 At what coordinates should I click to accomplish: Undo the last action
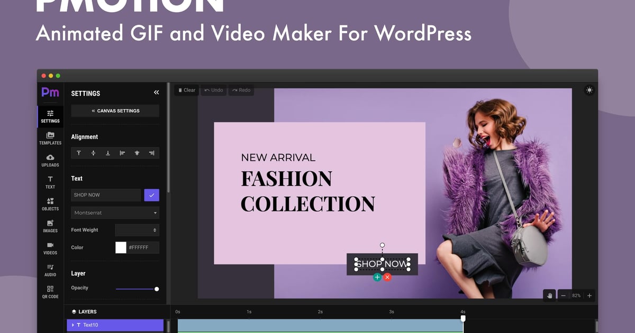pos(214,90)
